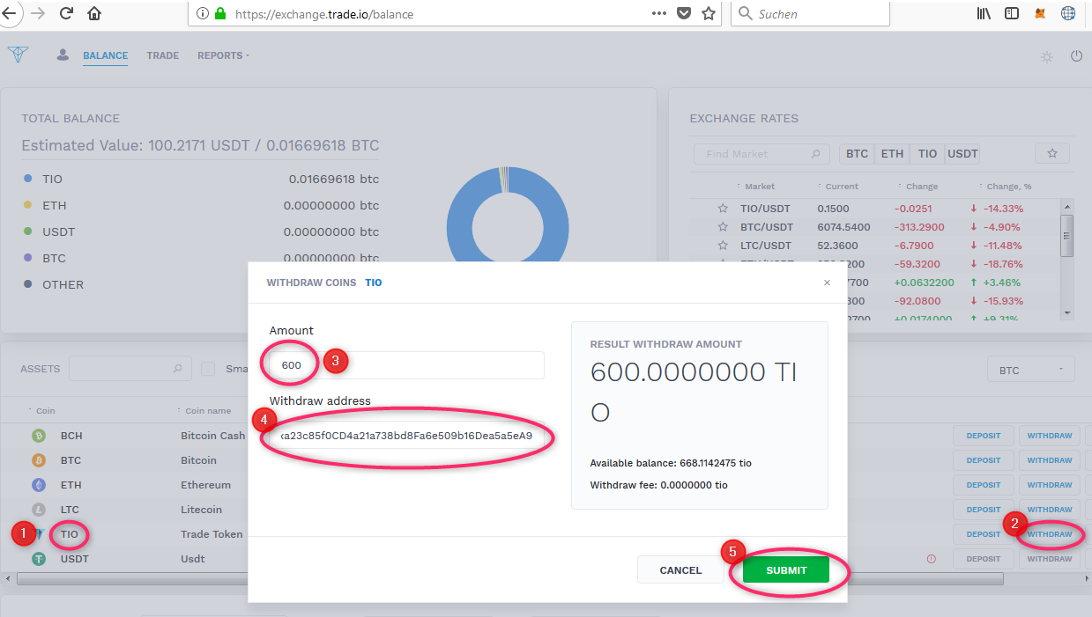Open the Trade tab

point(162,55)
